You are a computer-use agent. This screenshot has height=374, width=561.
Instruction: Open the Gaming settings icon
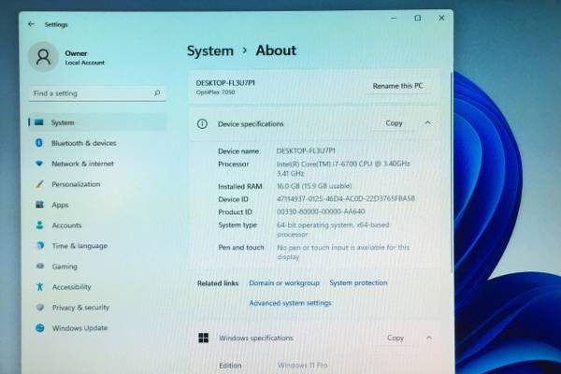click(x=39, y=266)
